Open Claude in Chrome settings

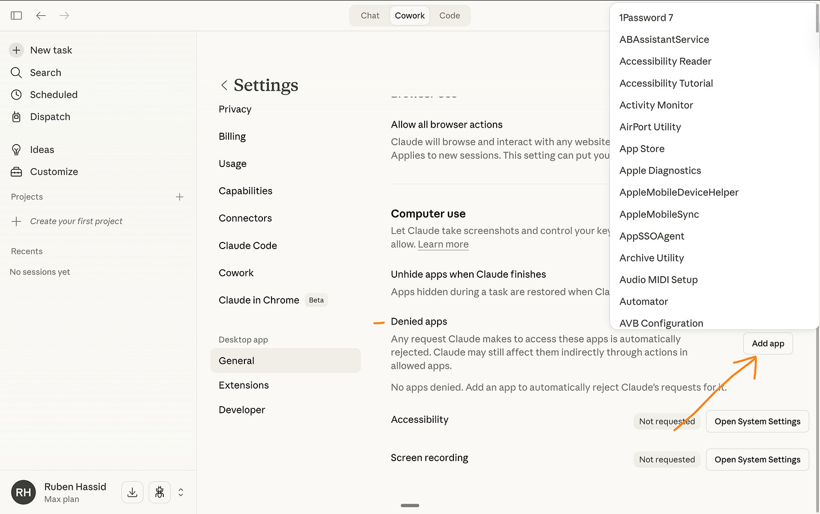click(x=259, y=300)
